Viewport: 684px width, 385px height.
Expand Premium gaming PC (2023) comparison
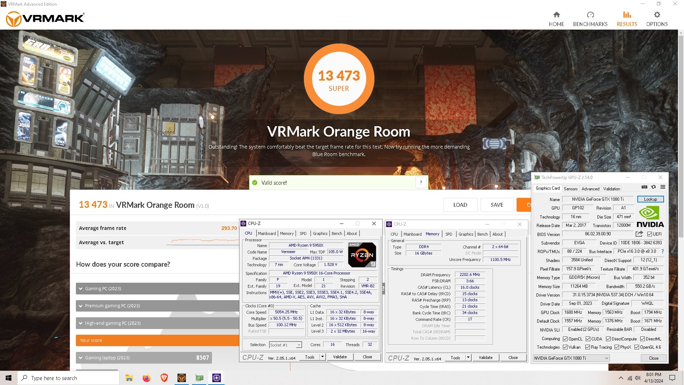(157, 306)
